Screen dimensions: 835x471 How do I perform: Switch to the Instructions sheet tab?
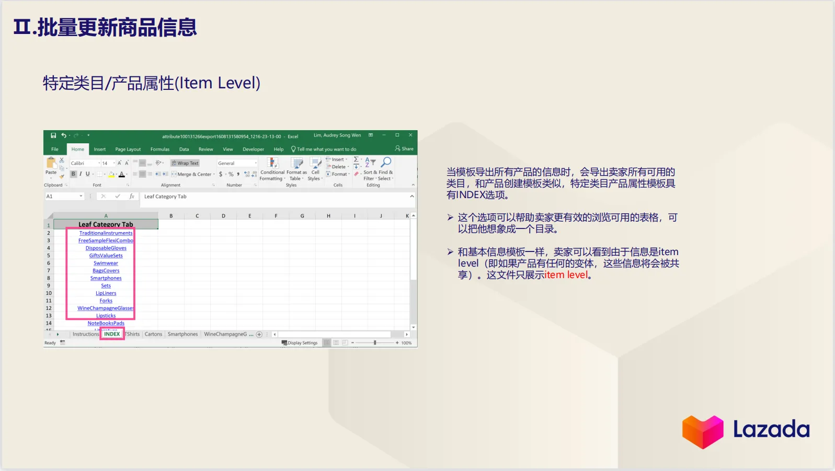[86, 334]
